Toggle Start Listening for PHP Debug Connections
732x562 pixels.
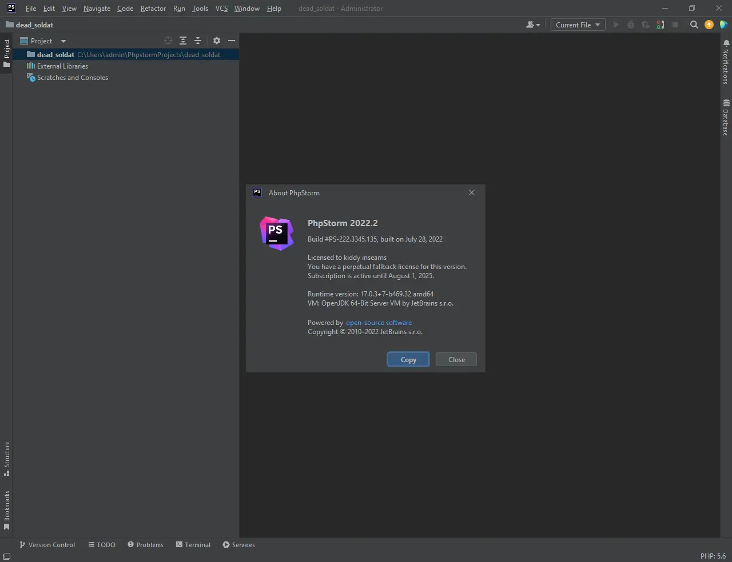point(661,25)
